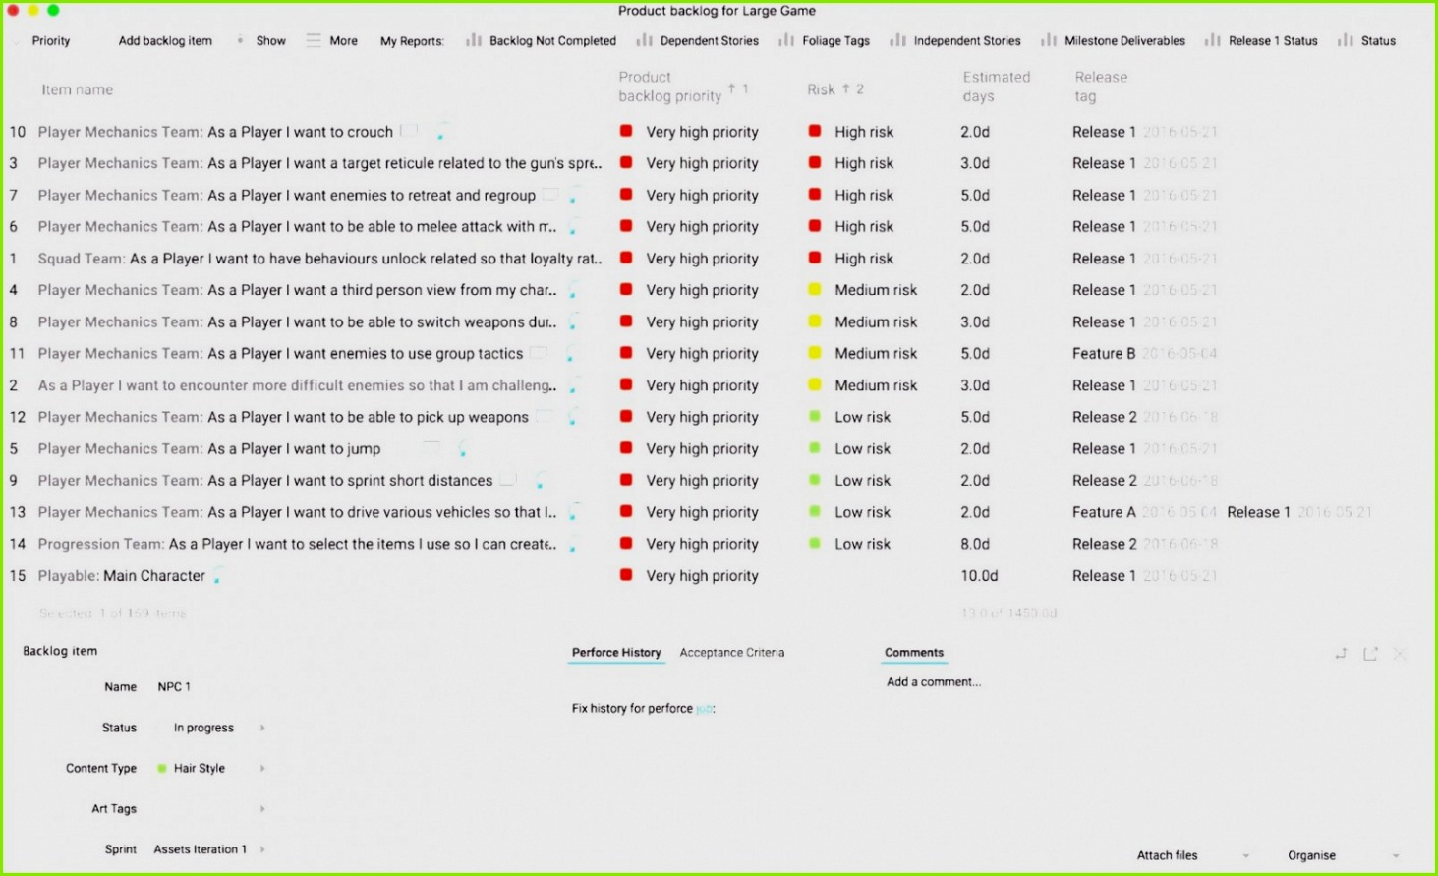Click the Add a comment field
Screen dimensions: 1438x876
(x=933, y=681)
